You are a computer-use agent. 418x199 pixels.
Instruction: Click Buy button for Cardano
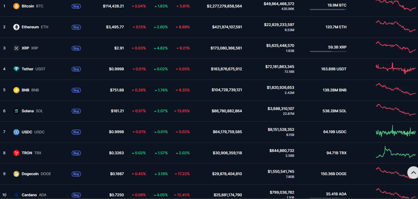coord(76,195)
